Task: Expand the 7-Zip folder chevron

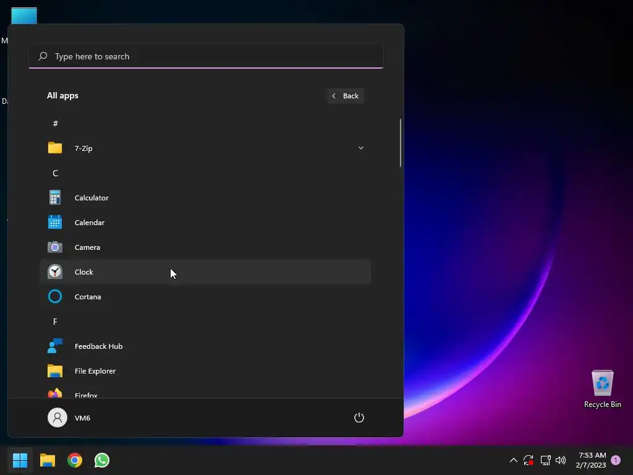Action: coord(361,148)
